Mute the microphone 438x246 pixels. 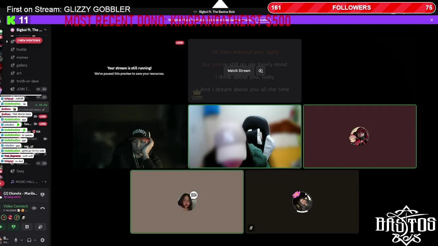pos(16,240)
